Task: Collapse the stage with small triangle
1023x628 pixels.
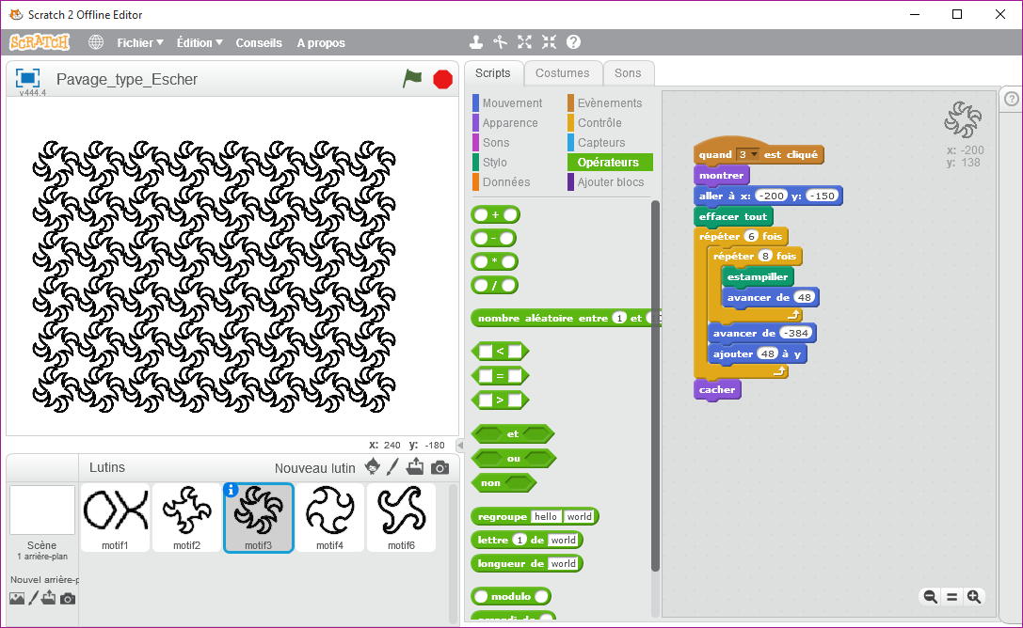Action: point(460,445)
